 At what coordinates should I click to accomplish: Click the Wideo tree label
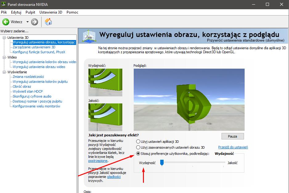(12, 57)
